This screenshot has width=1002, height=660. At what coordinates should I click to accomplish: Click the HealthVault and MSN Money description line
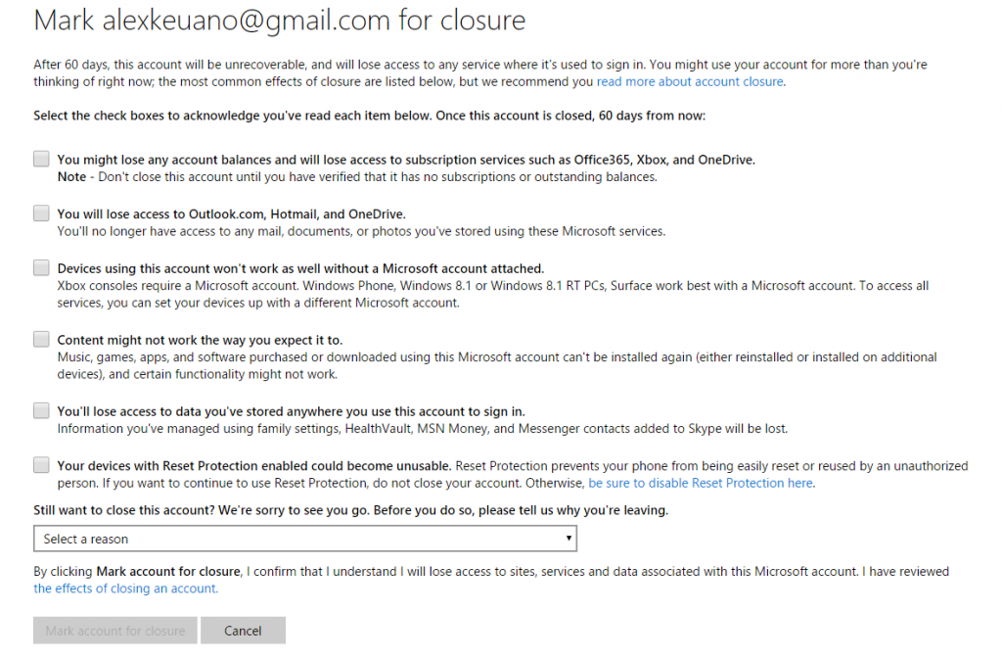(422, 428)
